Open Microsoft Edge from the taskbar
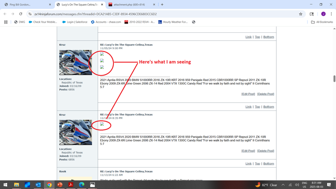 (x=81, y=185)
